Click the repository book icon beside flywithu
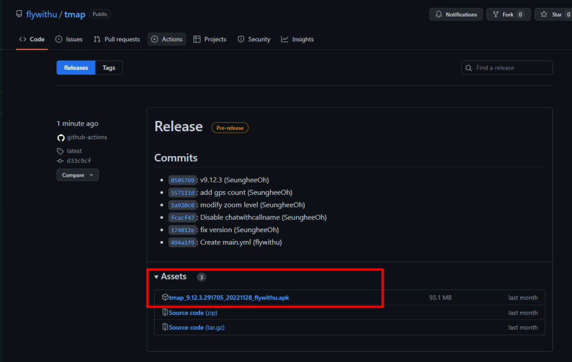This screenshot has width=572, height=362. coord(20,15)
